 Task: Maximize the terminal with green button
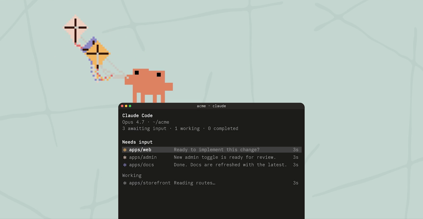[x=130, y=106]
